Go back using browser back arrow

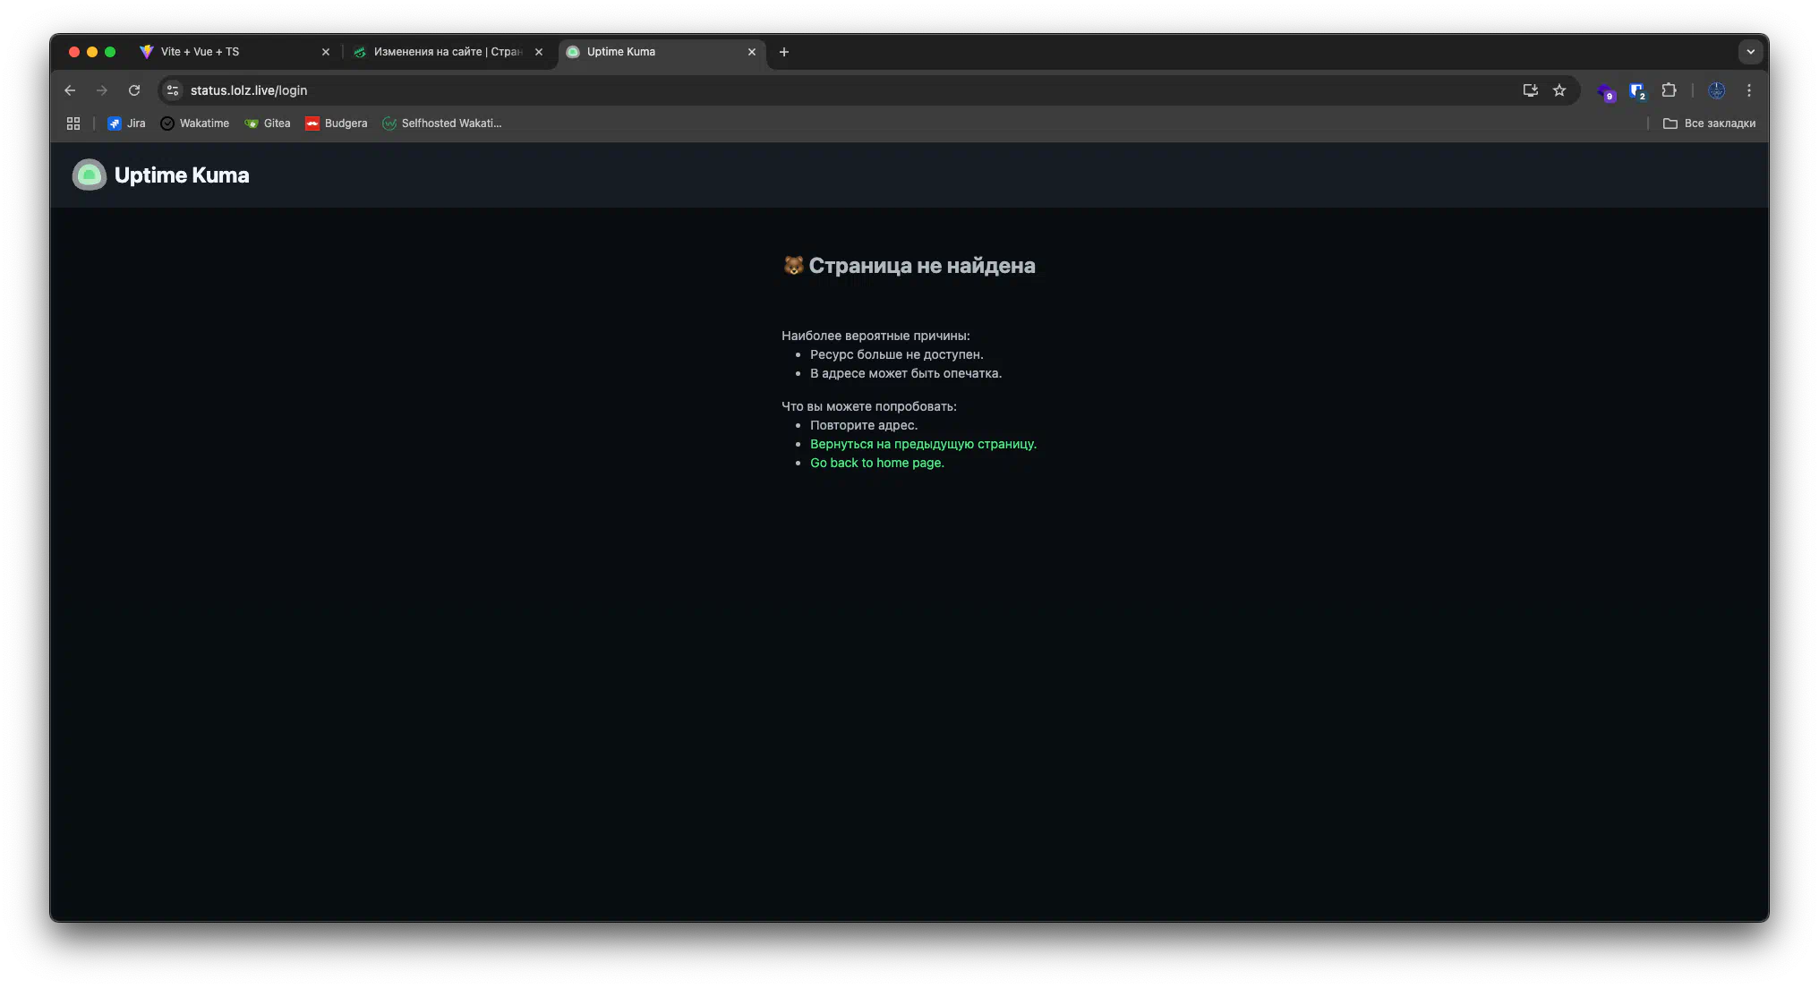coord(70,90)
